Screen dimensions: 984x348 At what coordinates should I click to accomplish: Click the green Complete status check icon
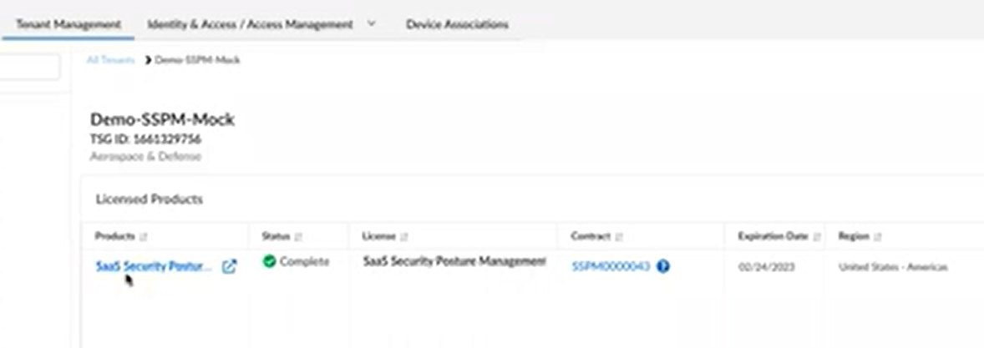point(269,261)
